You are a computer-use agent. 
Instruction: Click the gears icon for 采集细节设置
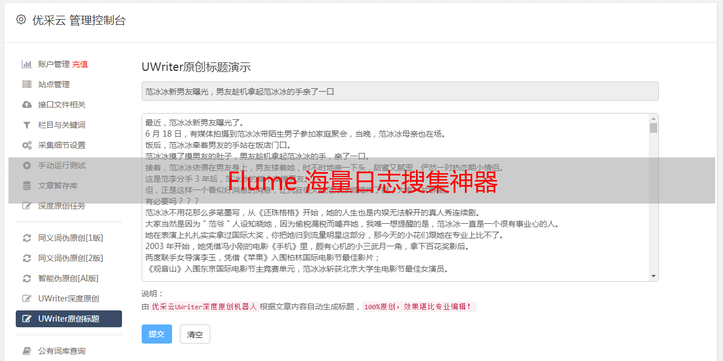[x=26, y=145]
